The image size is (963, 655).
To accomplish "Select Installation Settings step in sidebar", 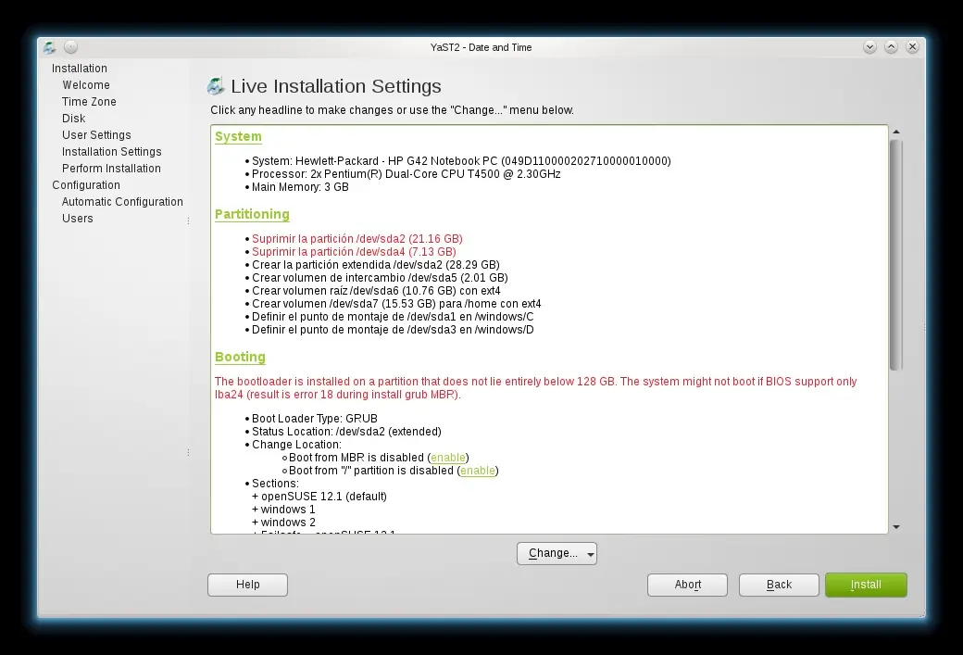I will (112, 151).
